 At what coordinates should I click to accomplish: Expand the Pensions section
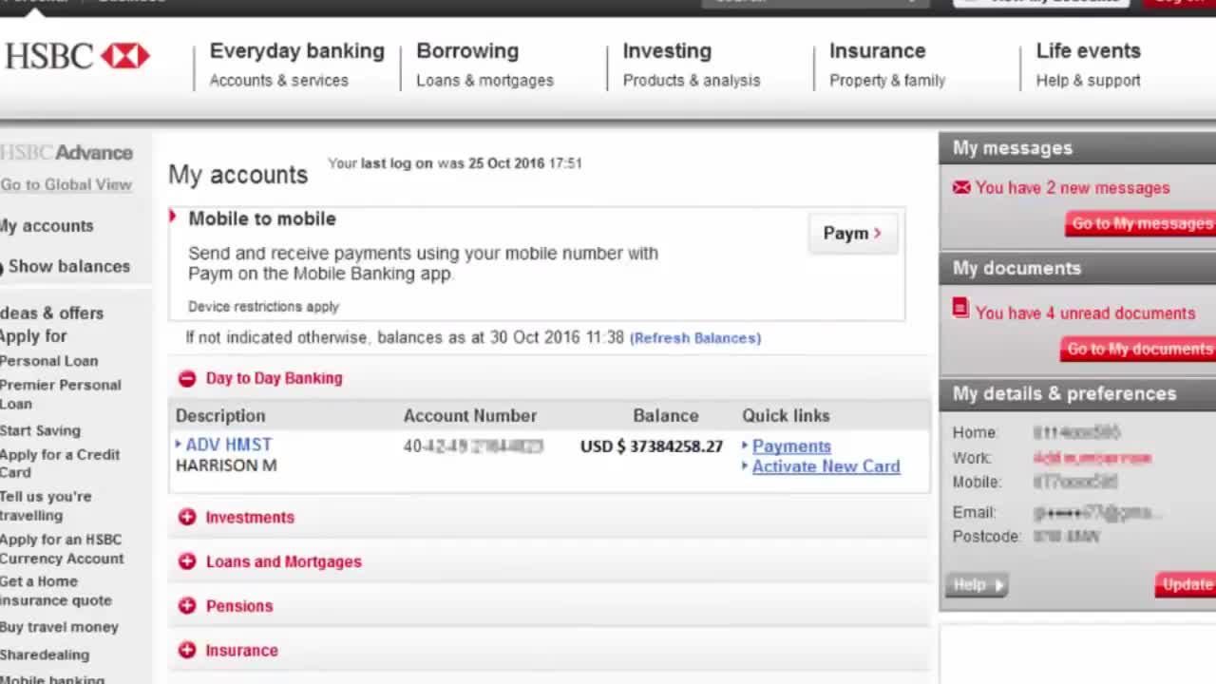pos(187,606)
